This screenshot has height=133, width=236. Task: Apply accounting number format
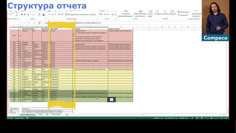[101, 14]
